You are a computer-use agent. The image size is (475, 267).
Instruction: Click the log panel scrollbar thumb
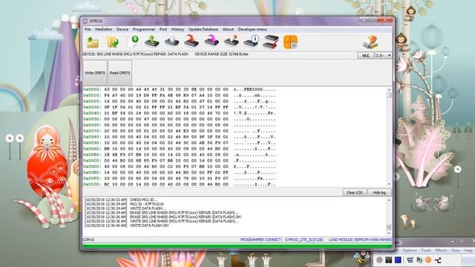click(389, 227)
